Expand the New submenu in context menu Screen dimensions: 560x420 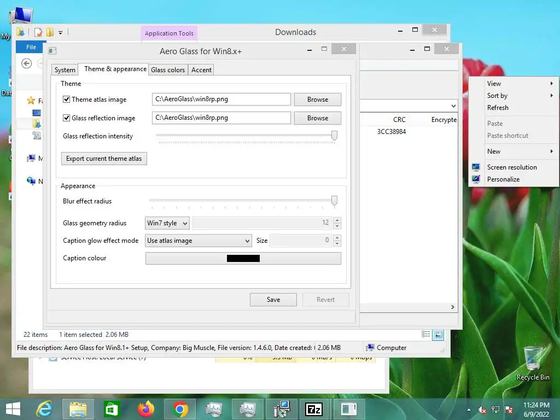click(x=551, y=151)
